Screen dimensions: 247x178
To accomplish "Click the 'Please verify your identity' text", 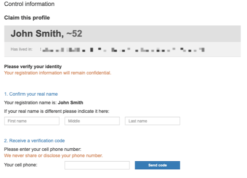I will [x=33, y=66].
